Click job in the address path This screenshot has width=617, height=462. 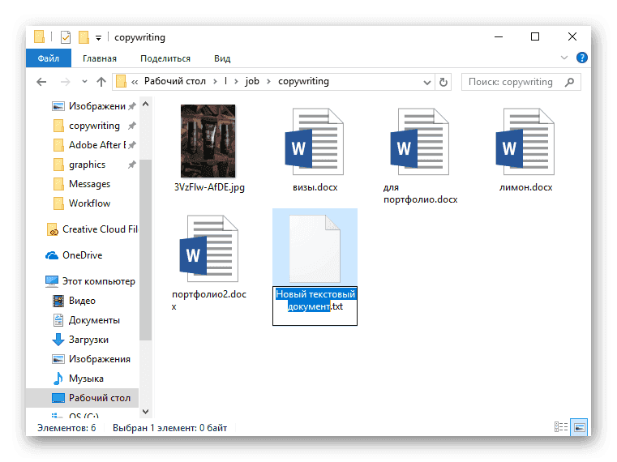[x=252, y=81]
